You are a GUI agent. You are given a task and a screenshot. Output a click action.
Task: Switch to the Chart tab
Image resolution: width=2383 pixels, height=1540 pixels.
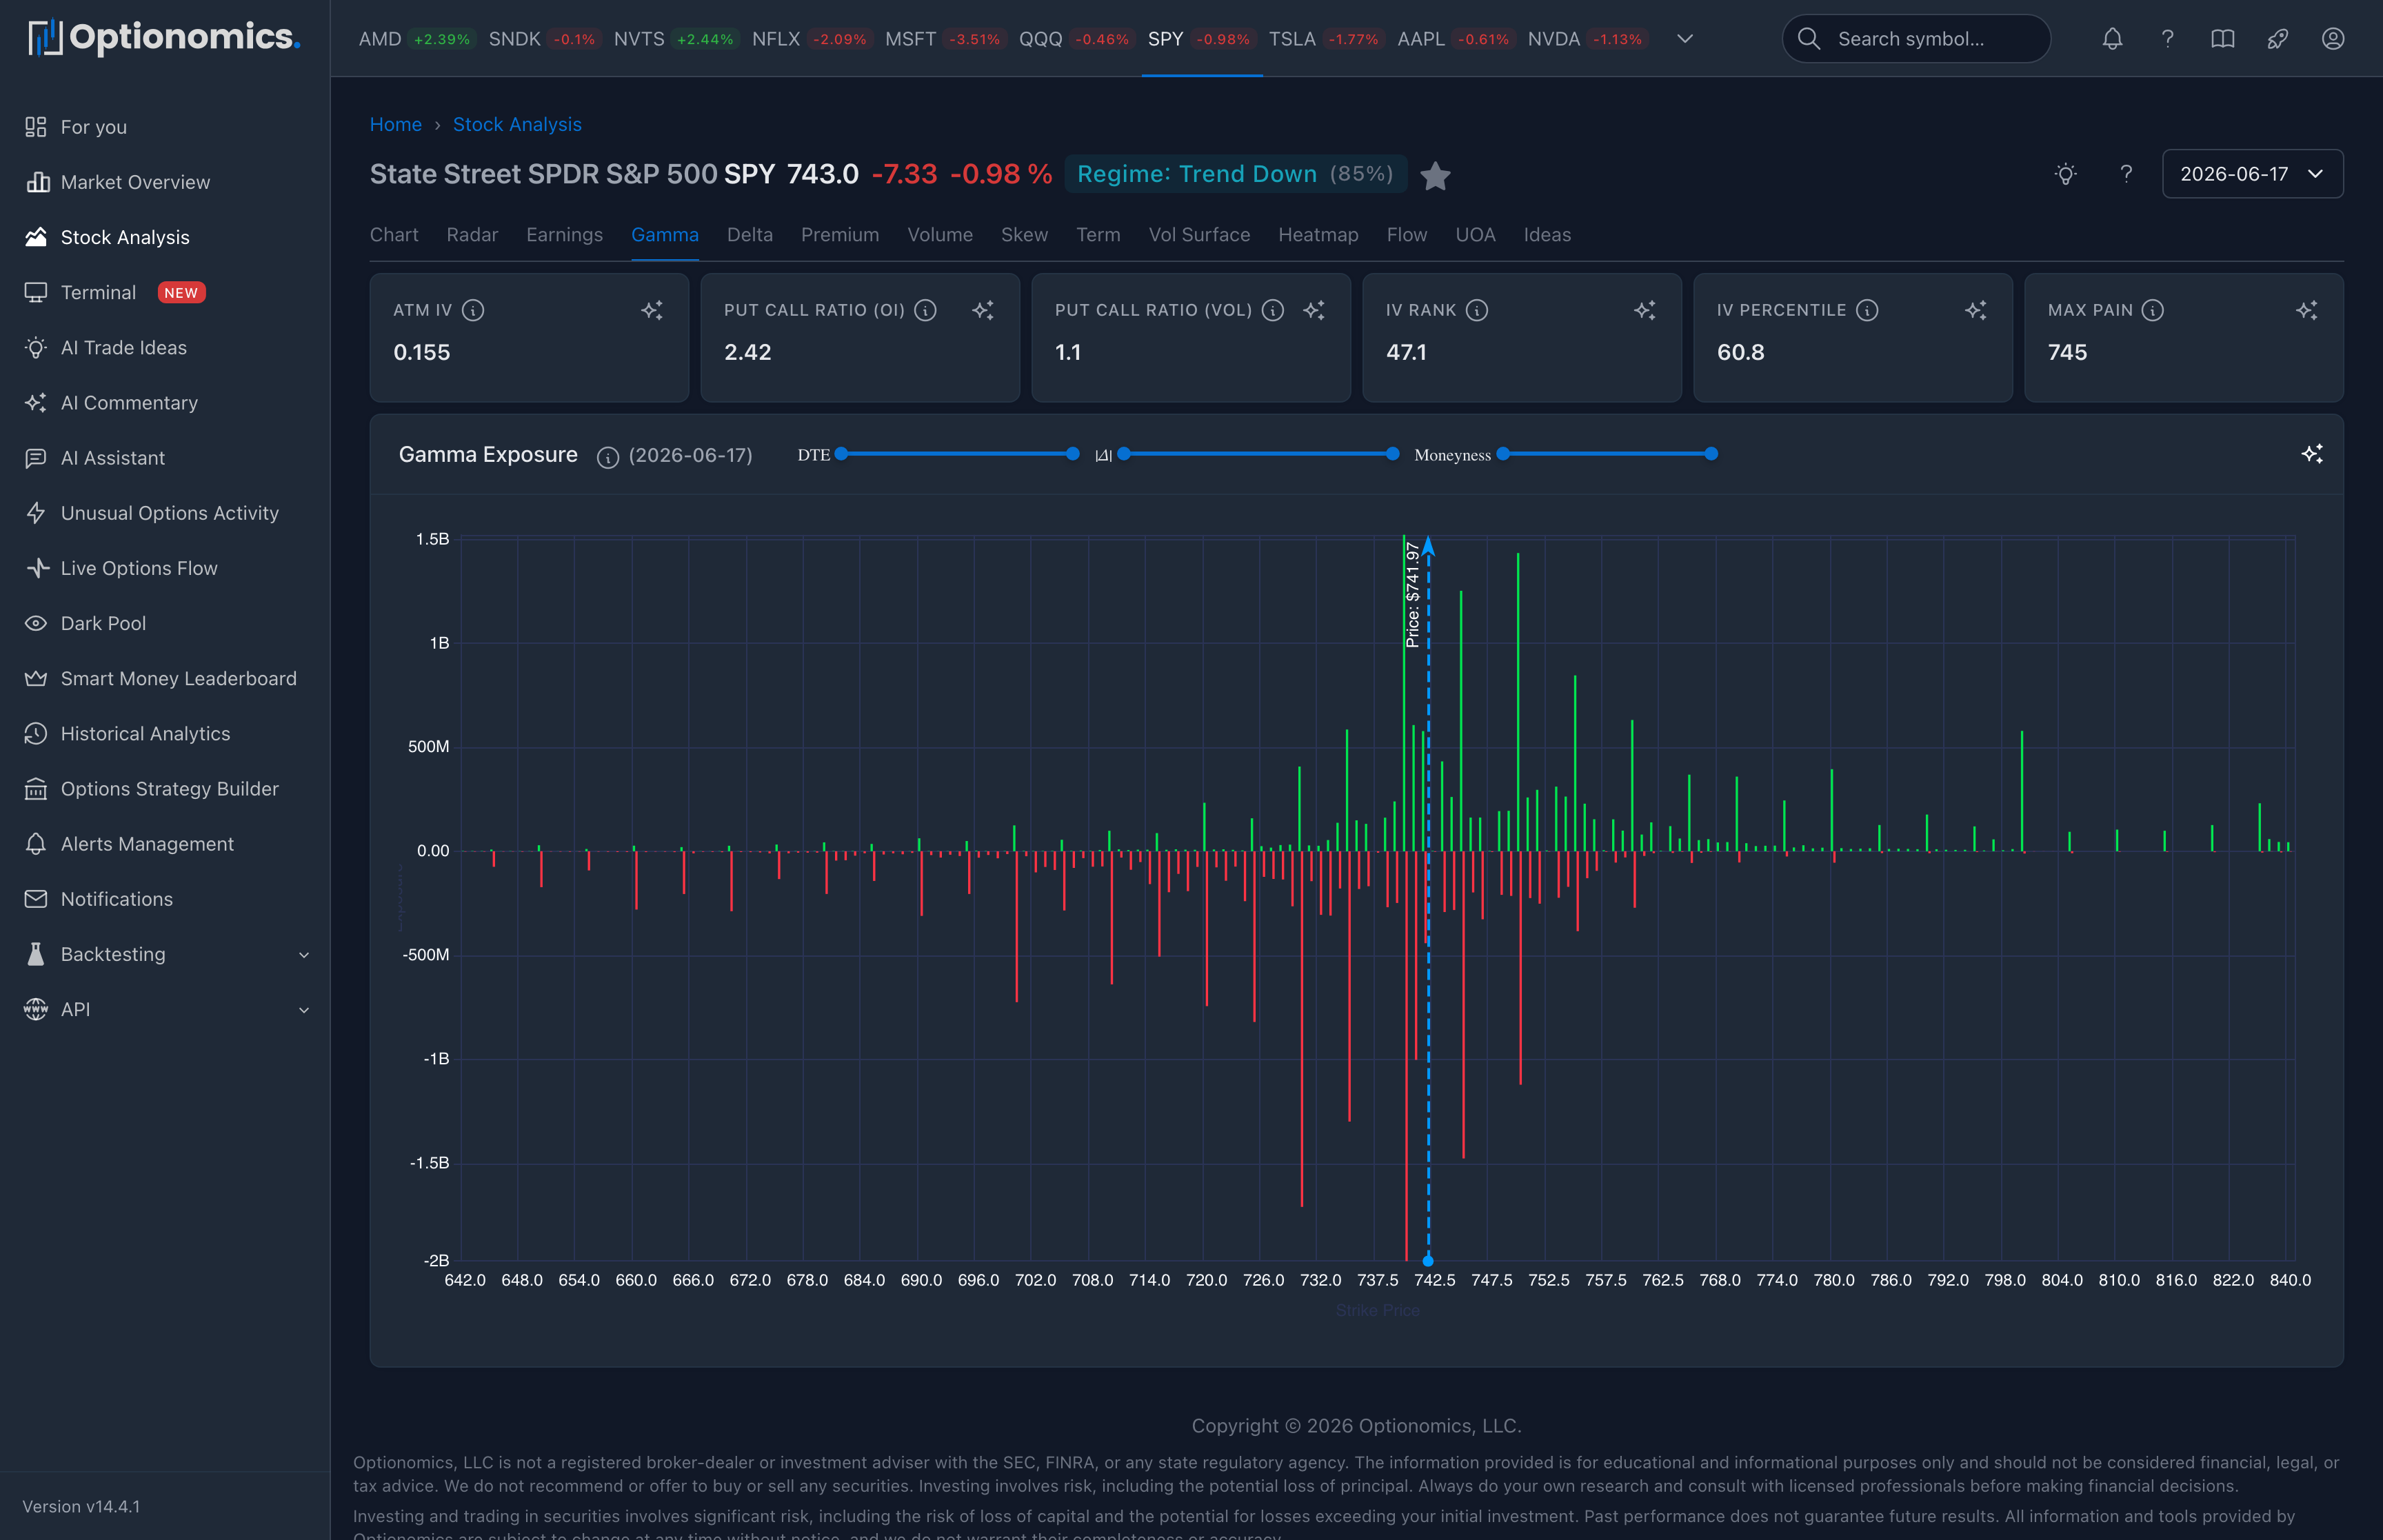pyautogui.click(x=394, y=235)
